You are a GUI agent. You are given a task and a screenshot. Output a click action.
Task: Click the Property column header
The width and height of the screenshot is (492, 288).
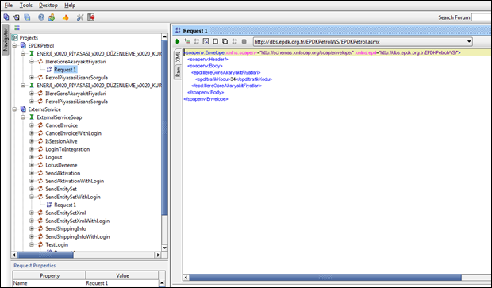tap(49, 275)
